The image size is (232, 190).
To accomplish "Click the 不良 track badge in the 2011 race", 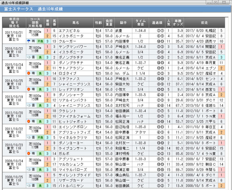I will click(x=40, y=137).
